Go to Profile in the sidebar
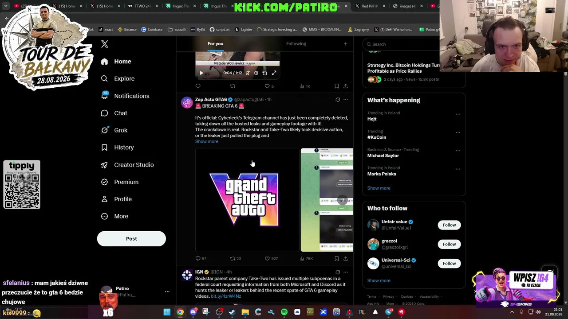Image resolution: width=568 pixels, height=319 pixels. 116,199
